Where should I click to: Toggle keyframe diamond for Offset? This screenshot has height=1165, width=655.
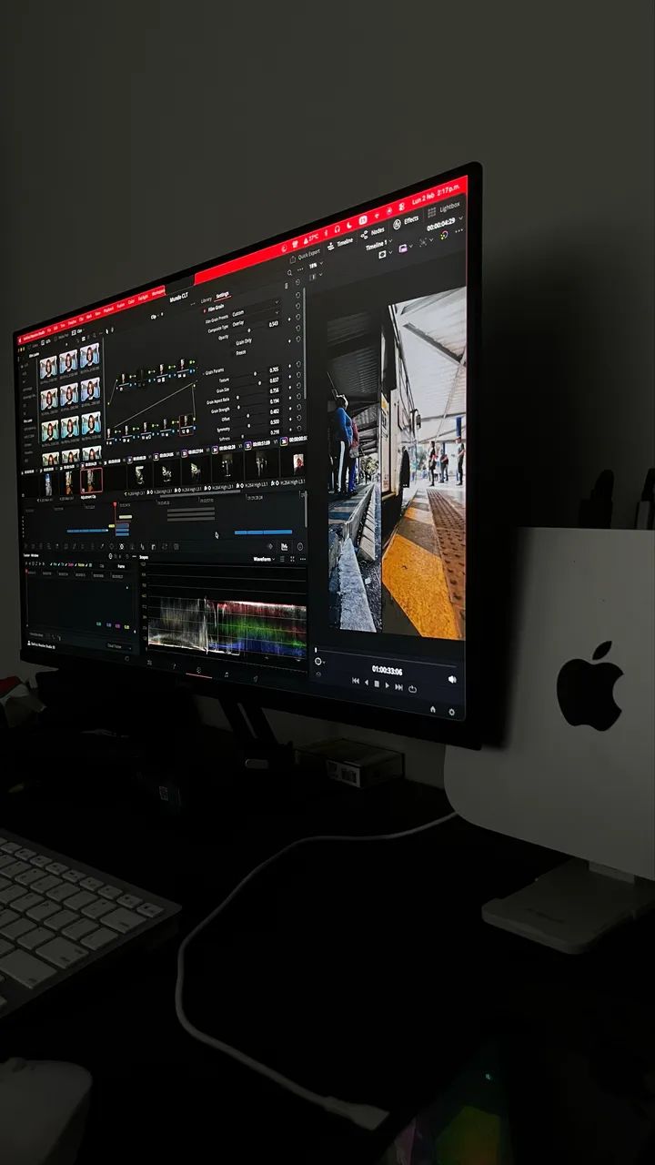pos(289,409)
